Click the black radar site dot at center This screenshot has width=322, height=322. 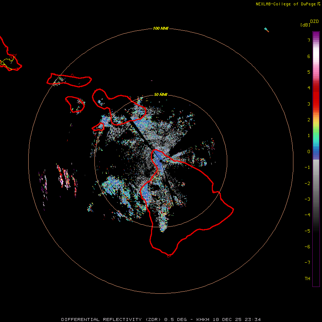161,161
